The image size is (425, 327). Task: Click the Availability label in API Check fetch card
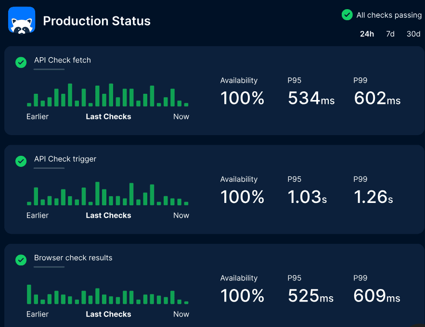click(239, 80)
